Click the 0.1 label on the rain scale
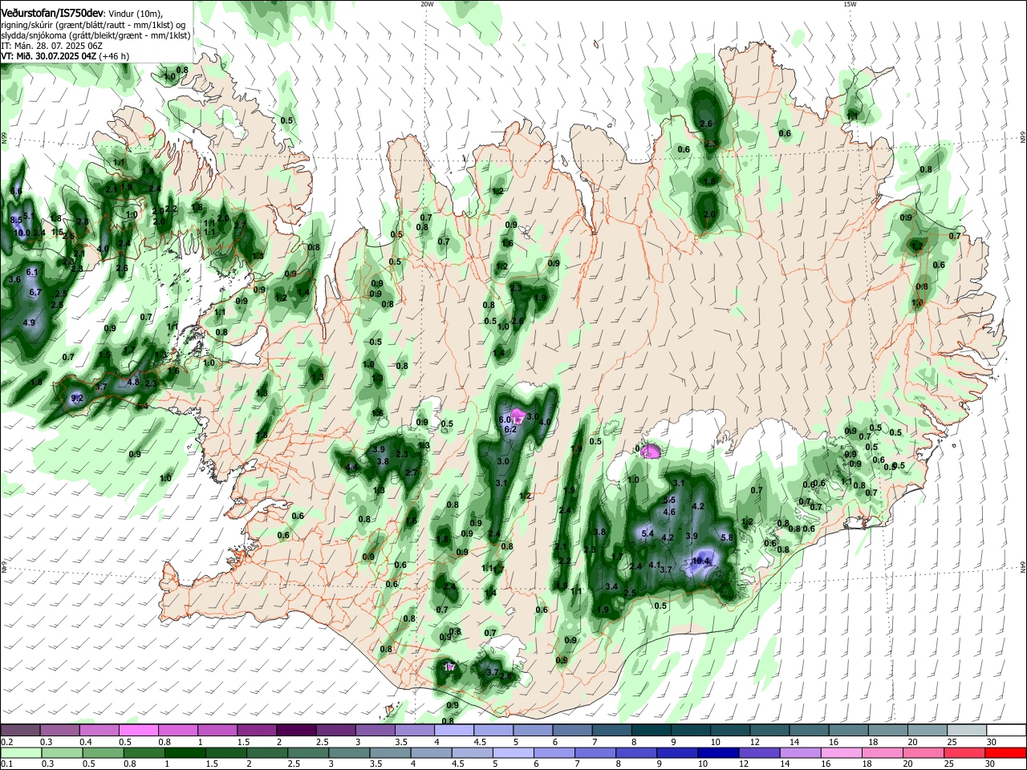The image size is (1027, 770). [6, 764]
